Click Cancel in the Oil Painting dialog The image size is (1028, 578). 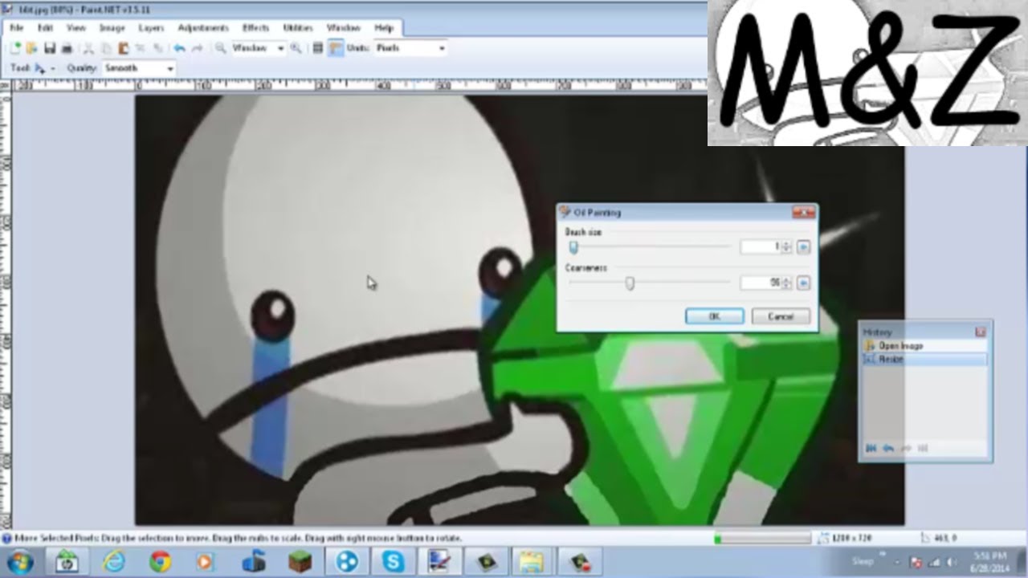coord(780,316)
